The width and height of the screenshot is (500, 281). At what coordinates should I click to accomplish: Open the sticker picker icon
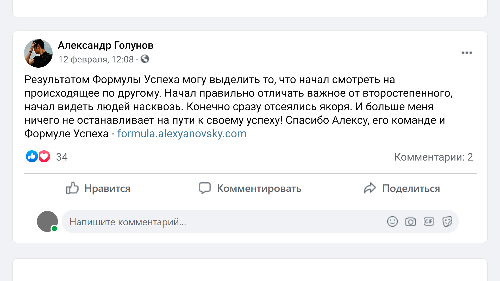pos(447,222)
